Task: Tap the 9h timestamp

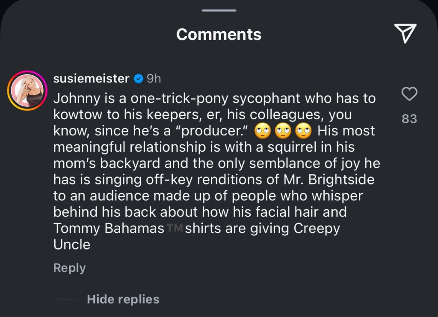Action: [154, 79]
